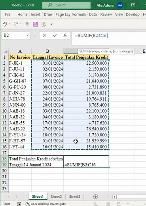
Task: Open the File tab
Action: tap(8, 14)
